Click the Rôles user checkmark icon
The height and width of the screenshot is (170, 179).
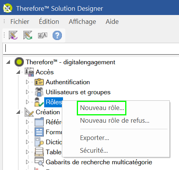click(x=39, y=102)
